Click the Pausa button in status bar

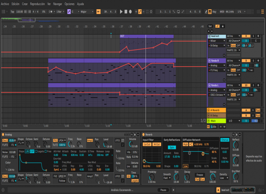[163, 190]
